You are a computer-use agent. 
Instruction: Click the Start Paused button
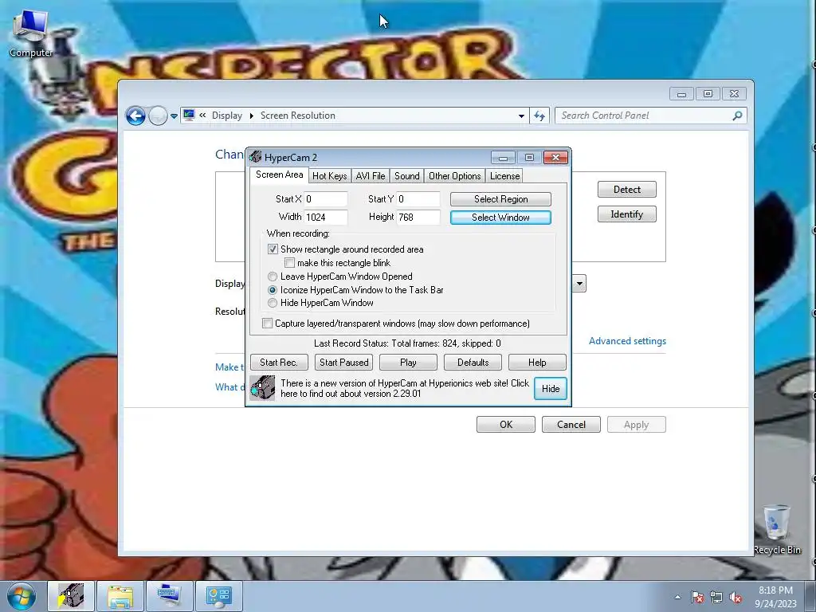343,363
